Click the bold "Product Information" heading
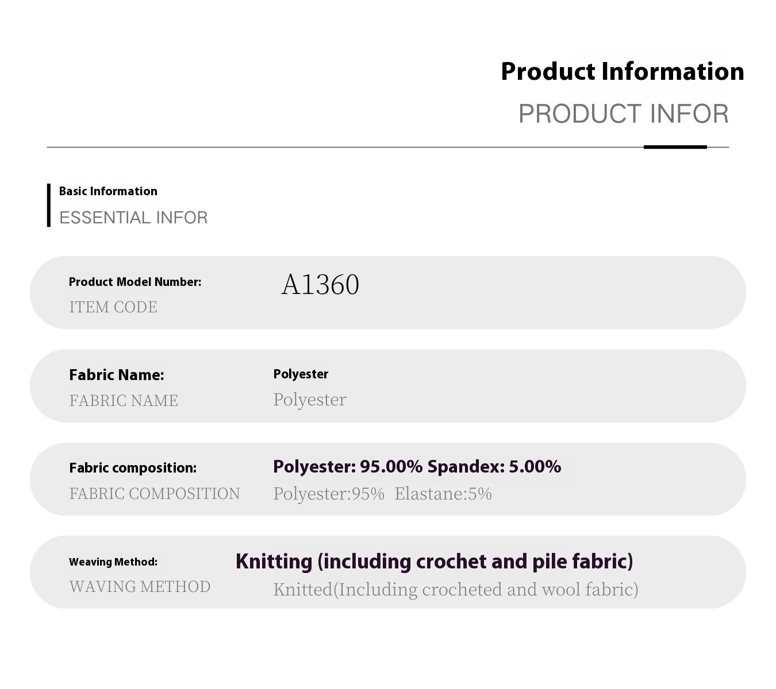This screenshot has height=689, width=776. (622, 72)
